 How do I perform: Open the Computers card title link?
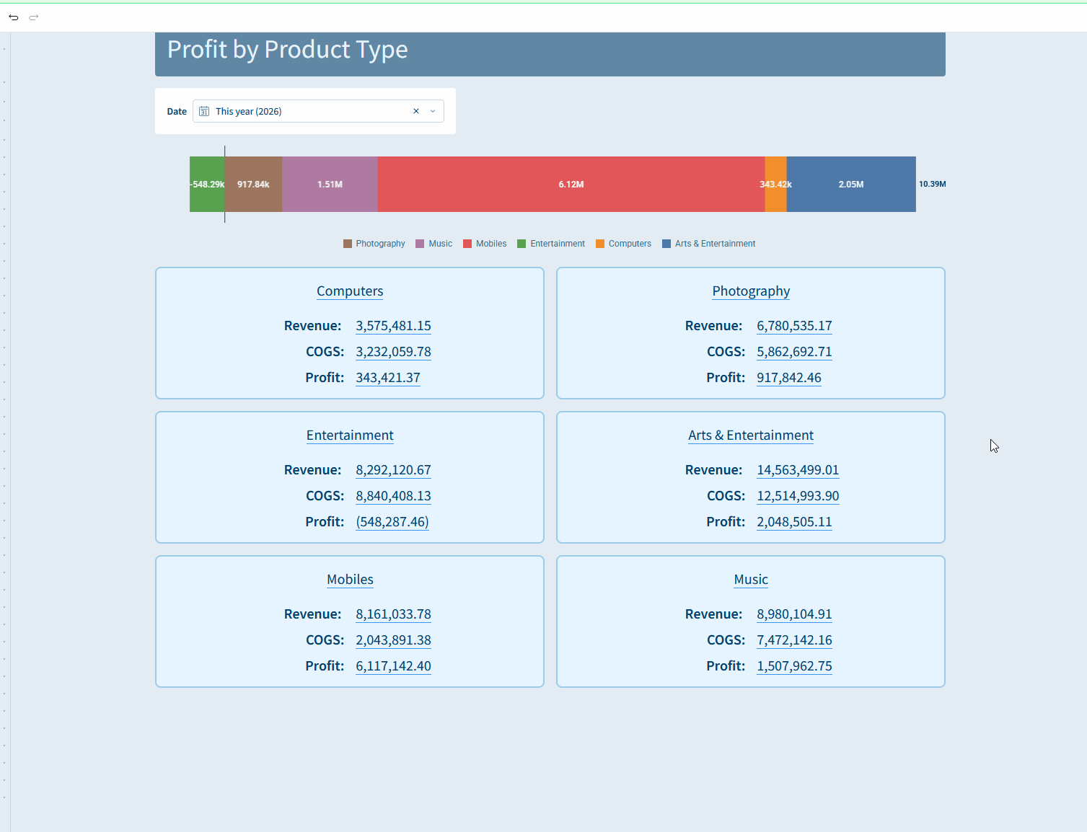coord(350,291)
